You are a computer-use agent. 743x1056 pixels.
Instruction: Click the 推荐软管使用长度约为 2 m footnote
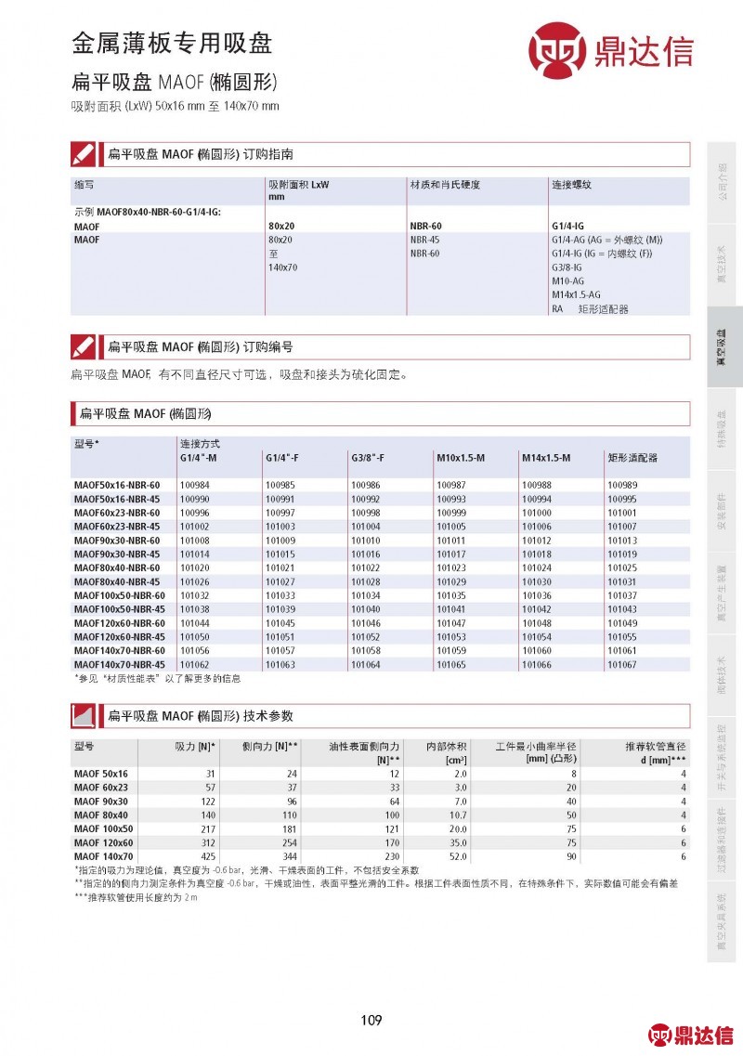click(136, 898)
